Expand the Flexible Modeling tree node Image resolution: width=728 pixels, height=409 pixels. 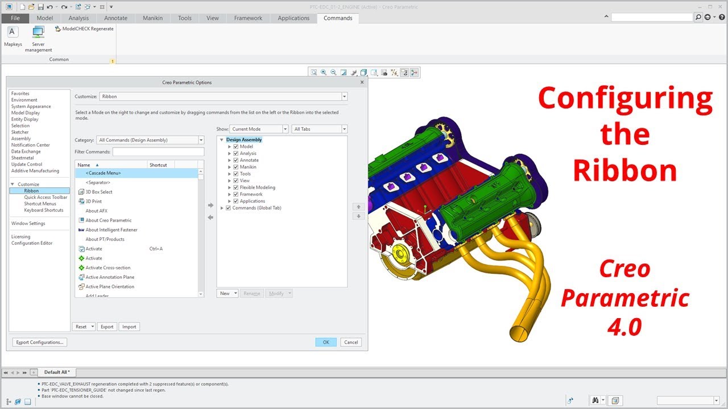[x=229, y=187]
